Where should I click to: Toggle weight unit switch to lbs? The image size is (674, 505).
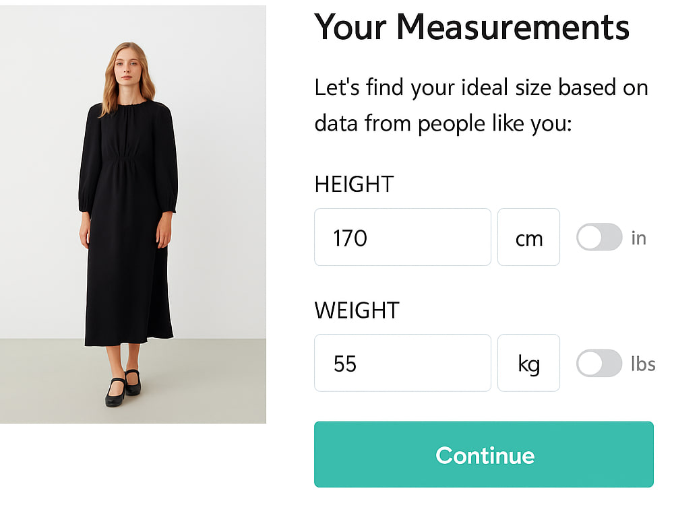click(599, 364)
